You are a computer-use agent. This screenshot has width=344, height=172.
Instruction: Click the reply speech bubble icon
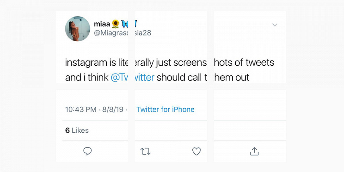click(87, 151)
